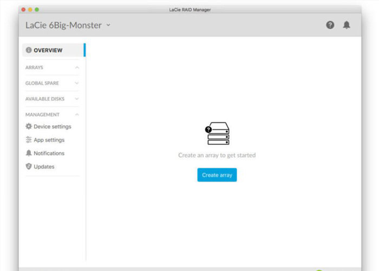The height and width of the screenshot is (271, 379).
Task: Click the ARRAYS section label
Action: click(34, 68)
